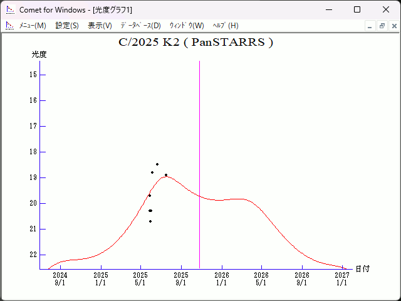The width and height of the screenshot is (401, 301).
Task: Click the C/2025 K2 (PanSTARRS) graph title
Action: (x=195, y=43)
